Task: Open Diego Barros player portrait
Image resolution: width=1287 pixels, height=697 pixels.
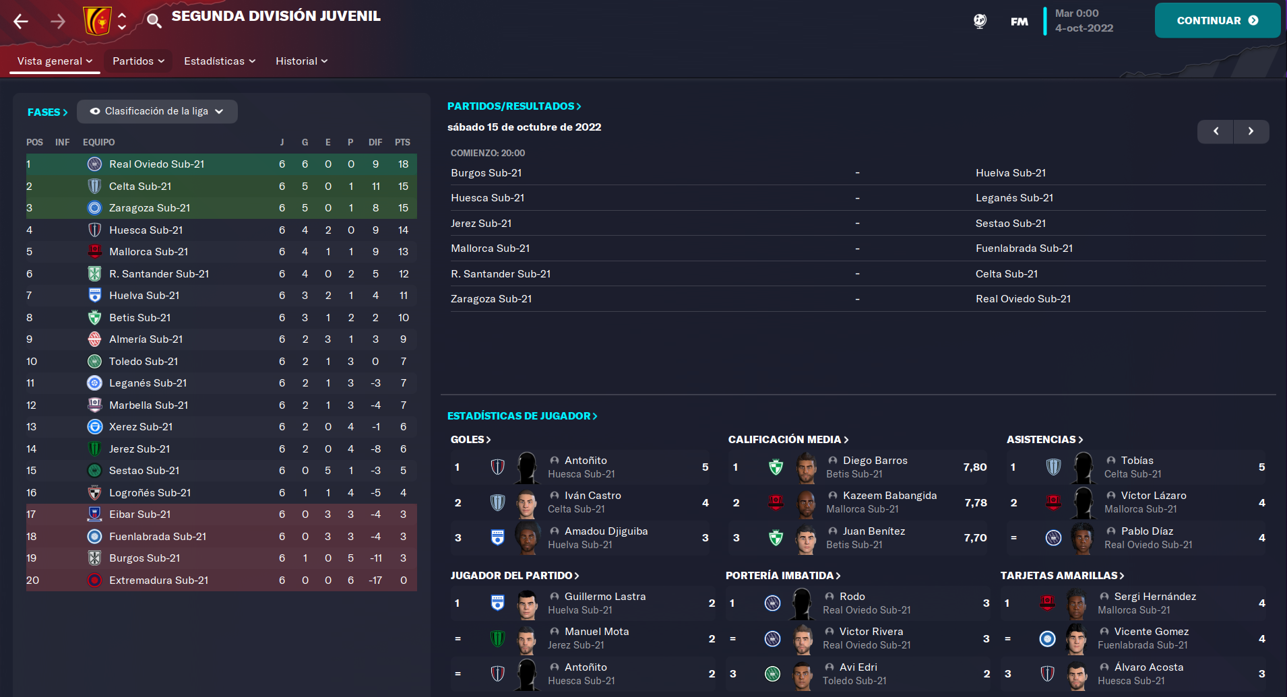Action: (x=806, y=467)
